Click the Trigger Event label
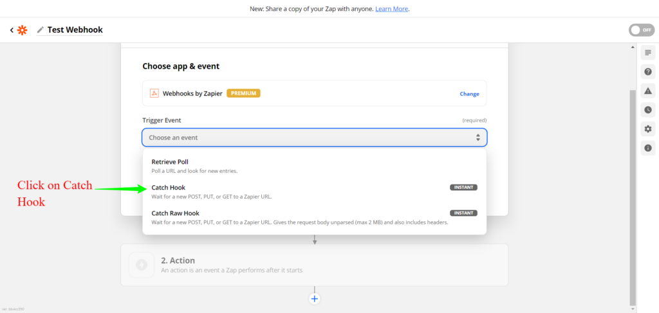This screenshot has width=659, height=313. tap(162, 120)
